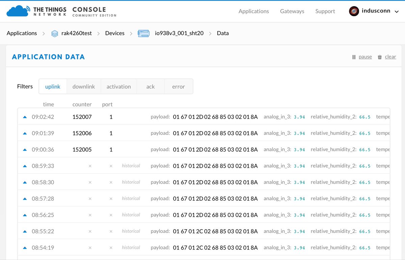This screenshot has height=260, width=405.
Task: Select the error filter tab
Action: pos(179,87)
